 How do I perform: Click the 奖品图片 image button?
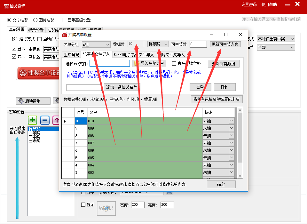(106, 208)
